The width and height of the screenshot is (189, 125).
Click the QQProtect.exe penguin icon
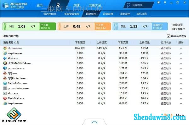(5, 78)
